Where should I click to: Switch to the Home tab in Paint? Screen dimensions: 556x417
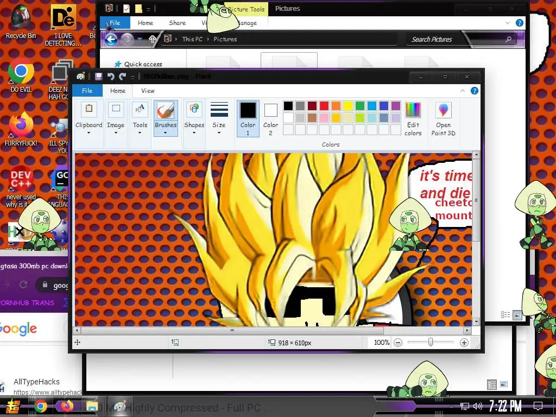point(118,91)
